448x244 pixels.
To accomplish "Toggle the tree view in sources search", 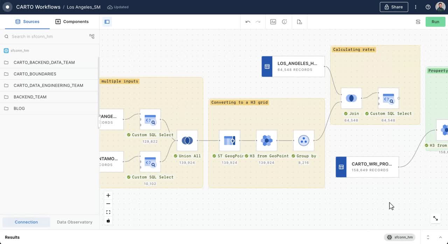I will click(x=92, y=36).
